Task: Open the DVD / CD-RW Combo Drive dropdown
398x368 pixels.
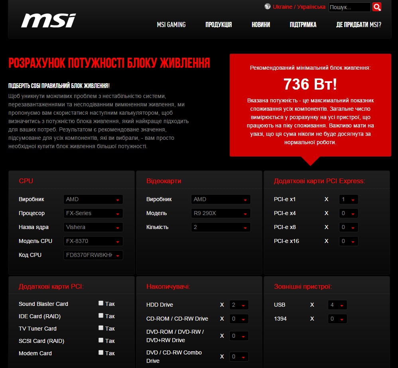Action: [239, 357]
